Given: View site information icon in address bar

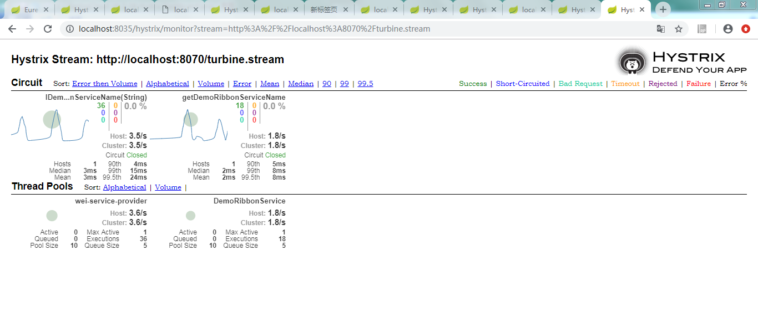Looking at the screenshot, I should point(69,29).
